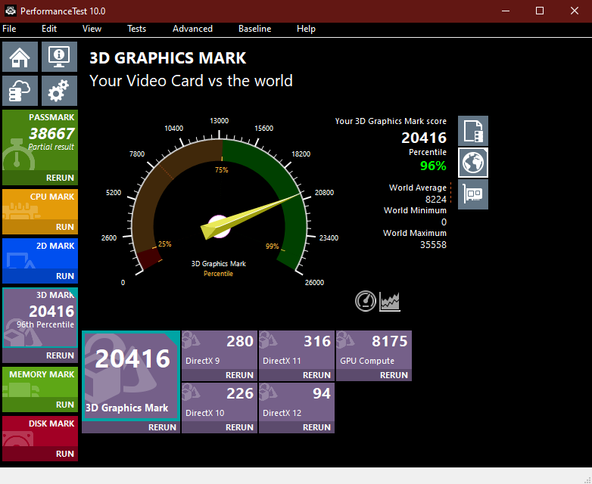Select the GPU Compute 8175 tile
Screen dimensions: 592x484
pyautogui.click(x=374, y=349)
